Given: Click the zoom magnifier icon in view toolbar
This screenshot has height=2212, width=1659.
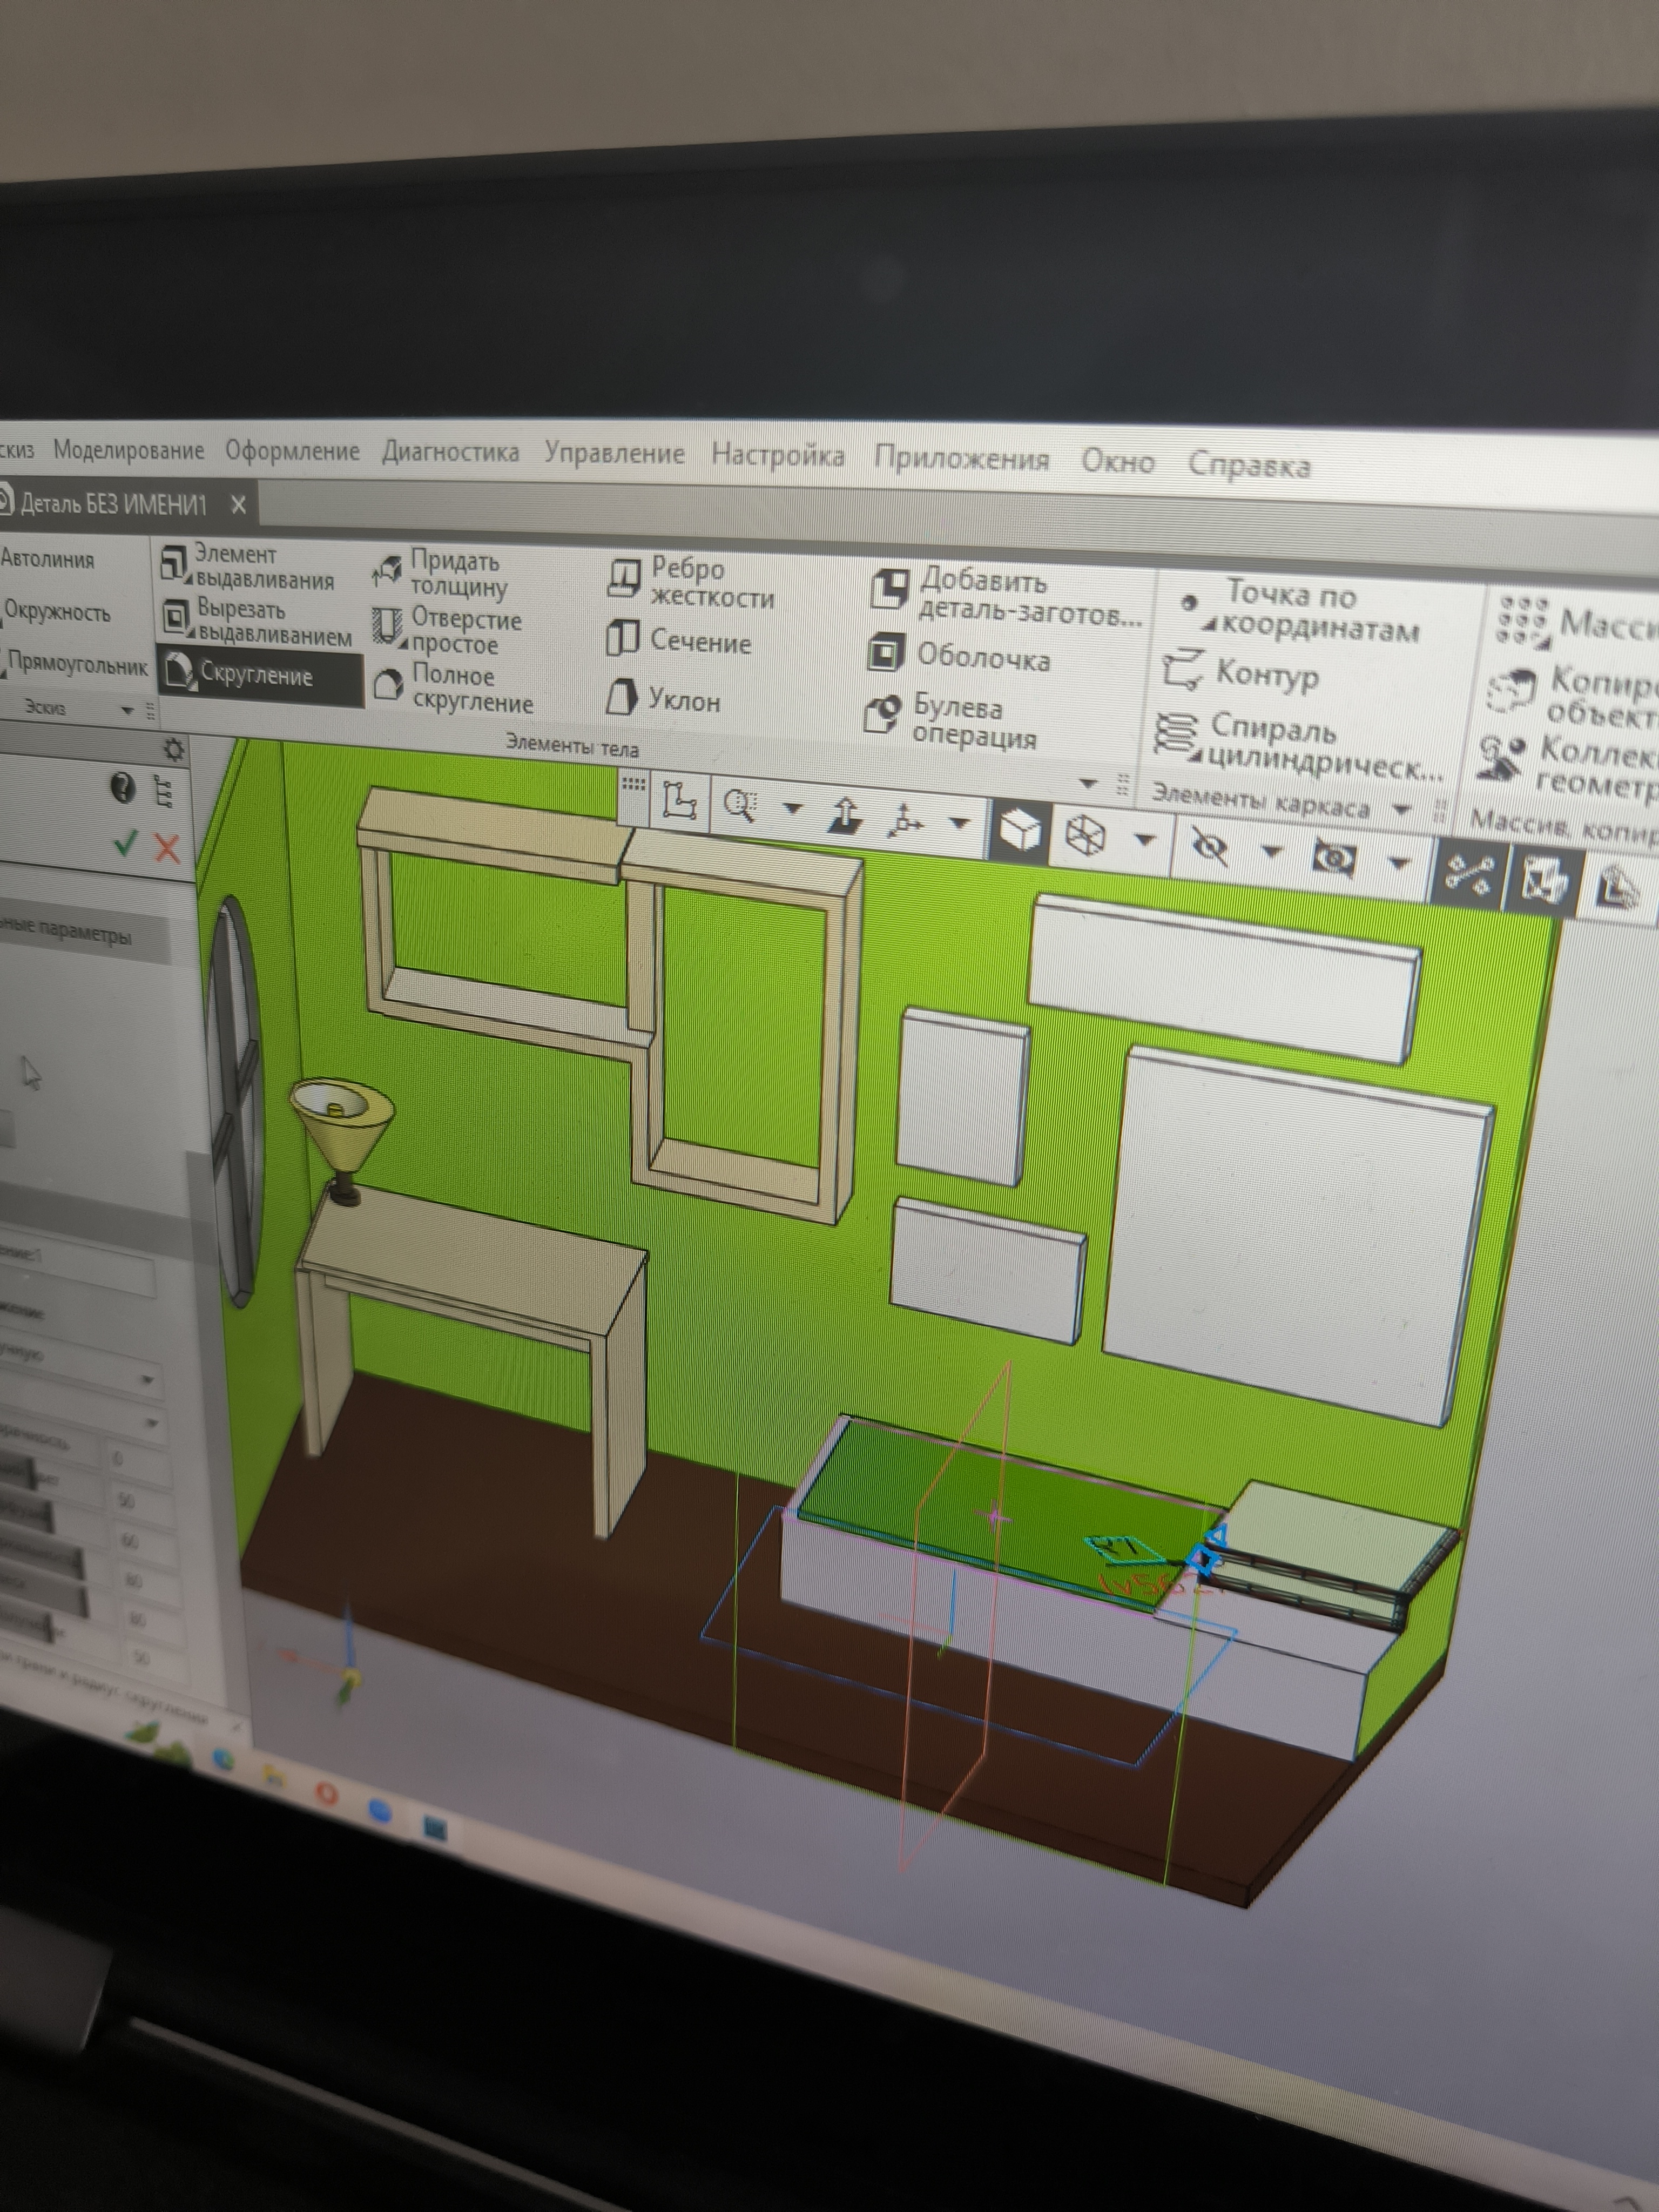Looking at the screenshot, I should point(741,806).
